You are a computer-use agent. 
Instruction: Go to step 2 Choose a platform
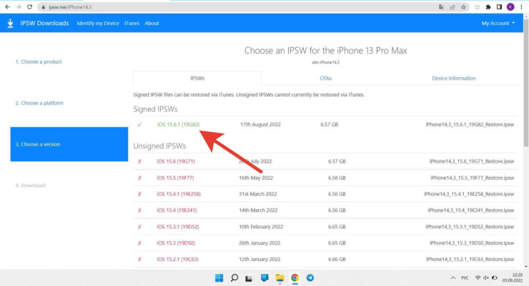[x=39, y=103]
